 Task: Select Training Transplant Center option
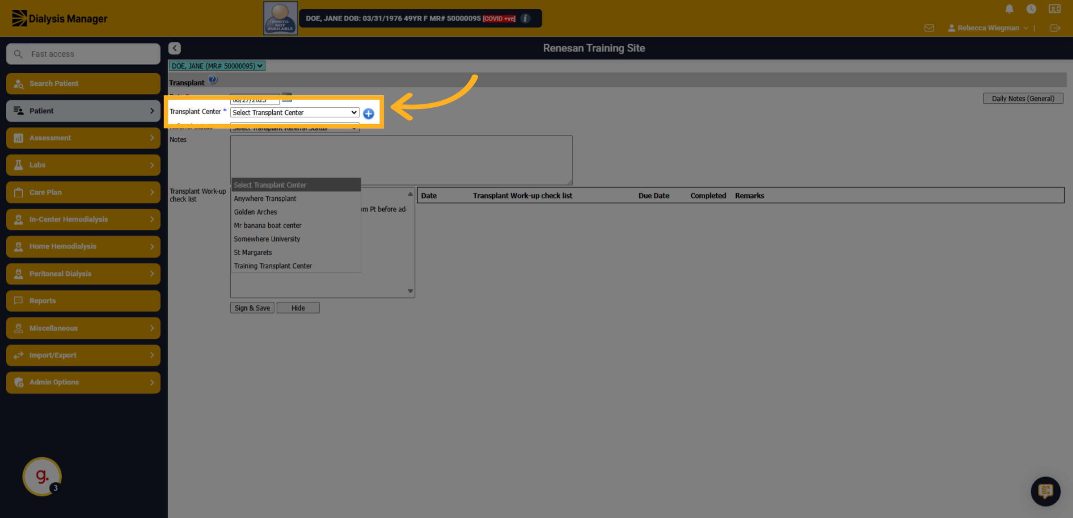296,266
